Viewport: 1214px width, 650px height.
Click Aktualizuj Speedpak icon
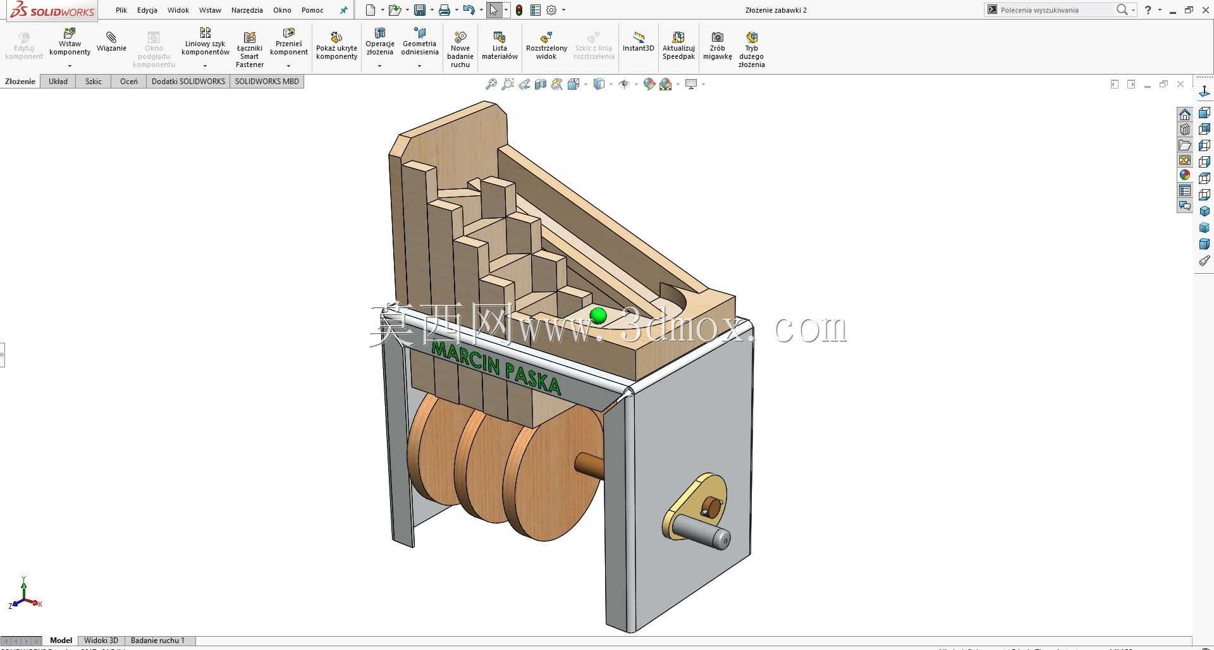tap(678, 46)
